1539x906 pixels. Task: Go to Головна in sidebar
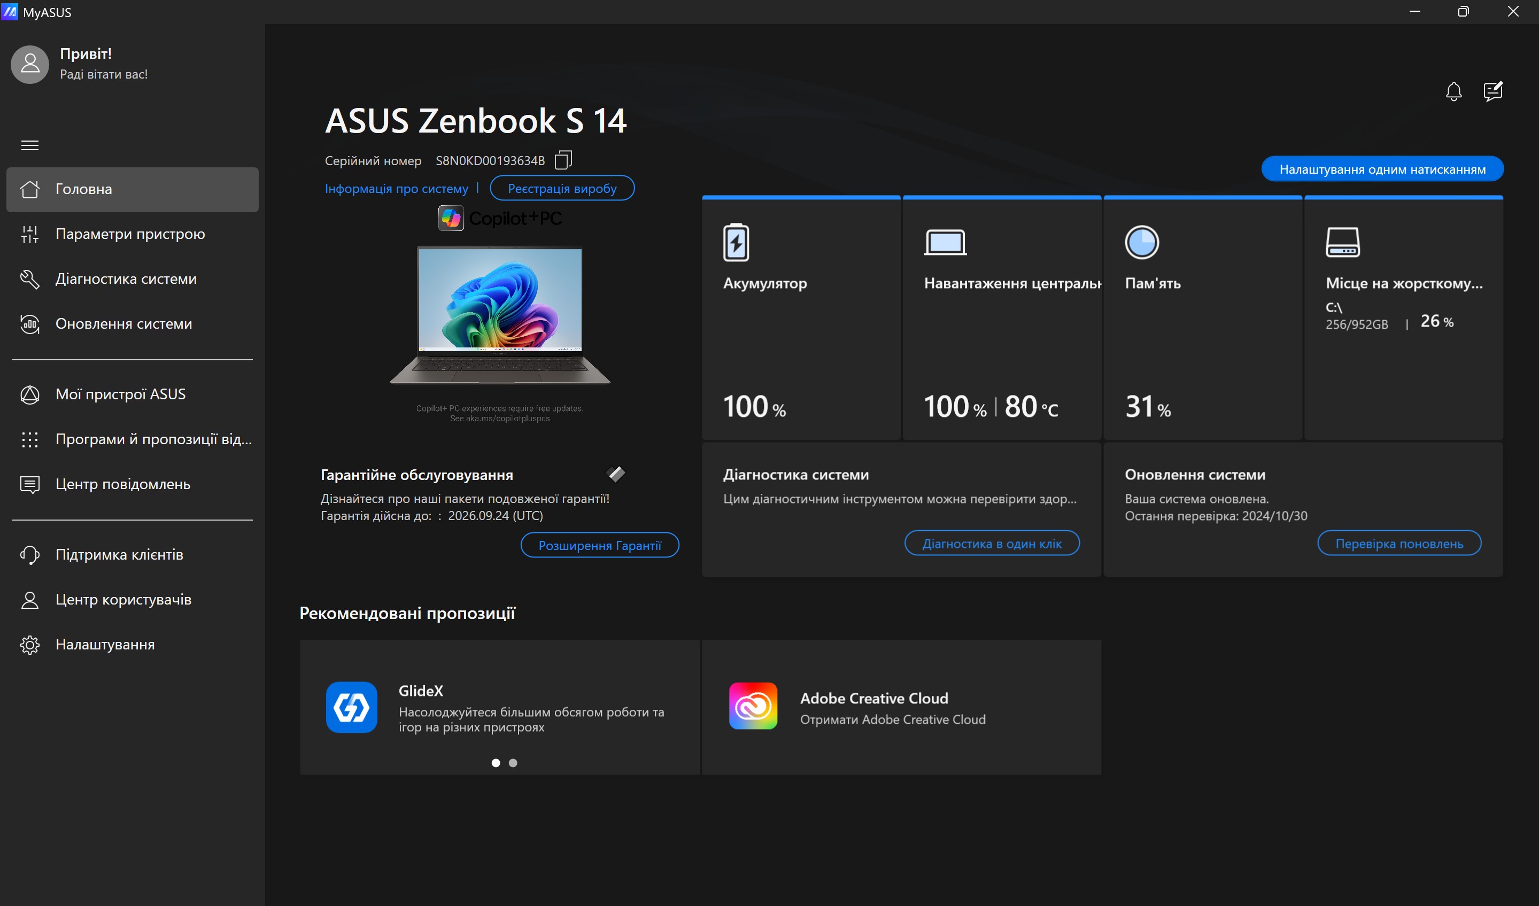point(133,189)
